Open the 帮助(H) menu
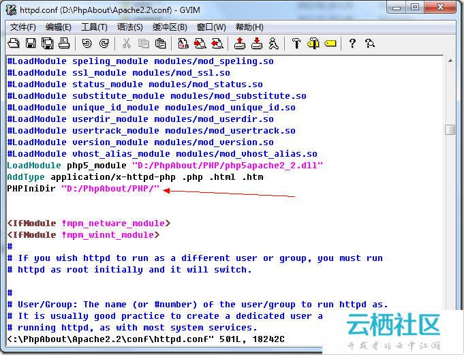The width and height of the screenshot is (464, 355). coord(249,27)
